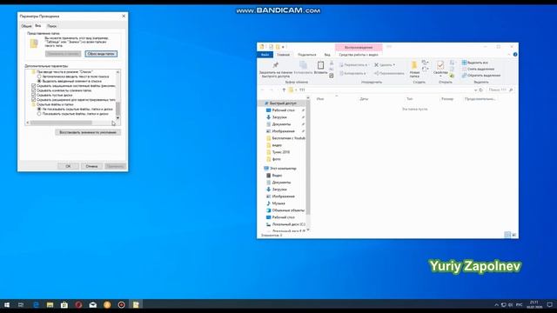Open 'Средства работы с видео' tab
The width and height of the screenshot is (557, 313).
point(359,55)
